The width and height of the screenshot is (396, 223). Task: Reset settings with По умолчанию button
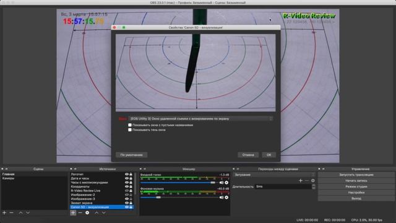coord(132,155)
